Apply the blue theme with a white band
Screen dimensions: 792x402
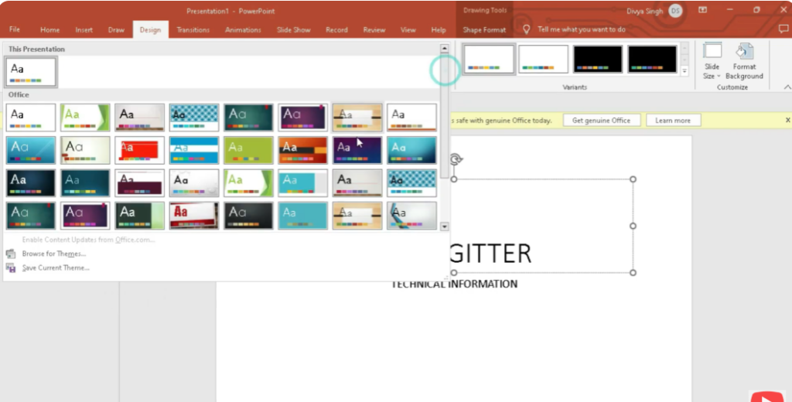click(x=194, y=150)
